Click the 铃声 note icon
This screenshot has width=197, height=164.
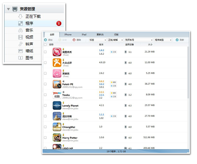pos(20,44)
